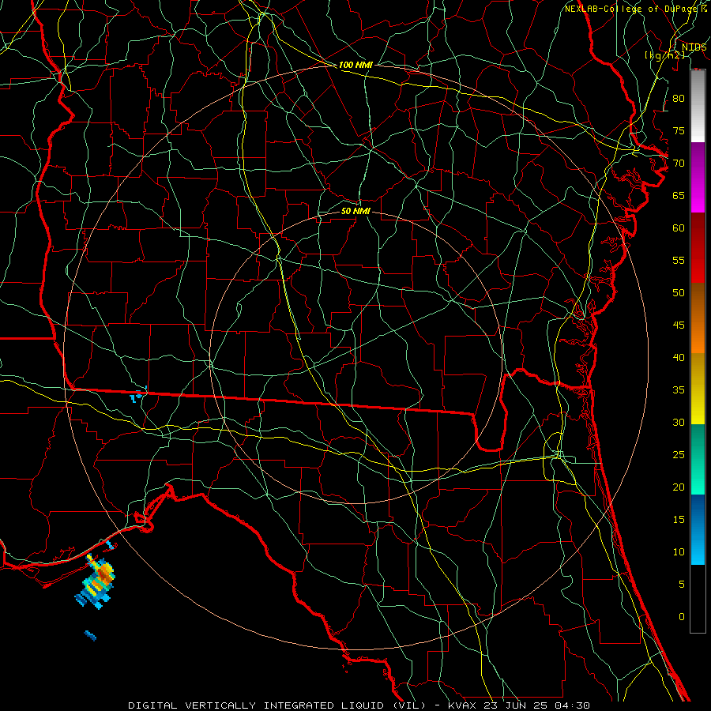Image resolution: width=711 pixels, height=711 pixels.
Task: Pick the orange-brown segment of the color bar
Action: 698,318
